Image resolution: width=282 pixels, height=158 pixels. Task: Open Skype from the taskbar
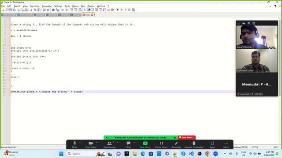pyautogui.click(x=183, y=154)
